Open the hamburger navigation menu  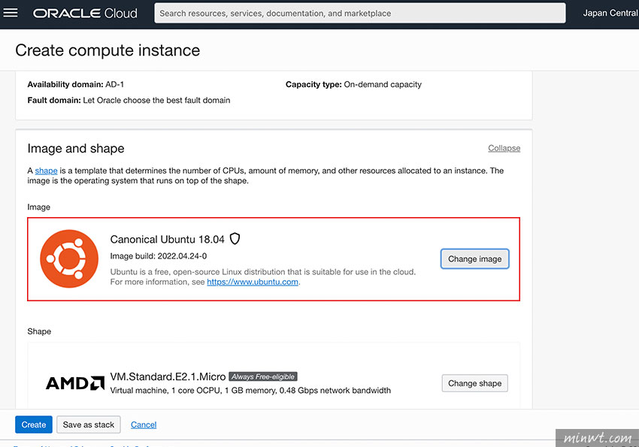coord(11,13)
